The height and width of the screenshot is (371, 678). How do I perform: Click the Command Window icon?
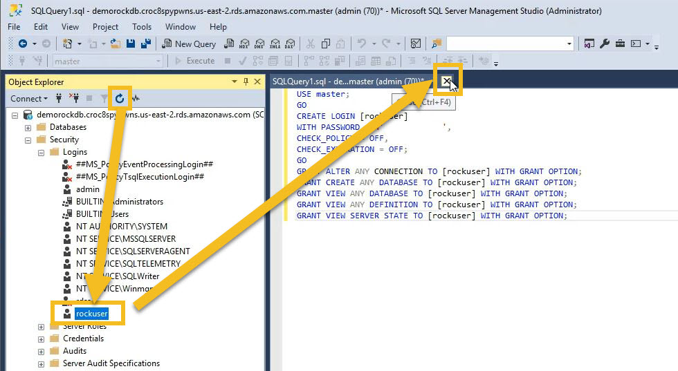(636, 44)
